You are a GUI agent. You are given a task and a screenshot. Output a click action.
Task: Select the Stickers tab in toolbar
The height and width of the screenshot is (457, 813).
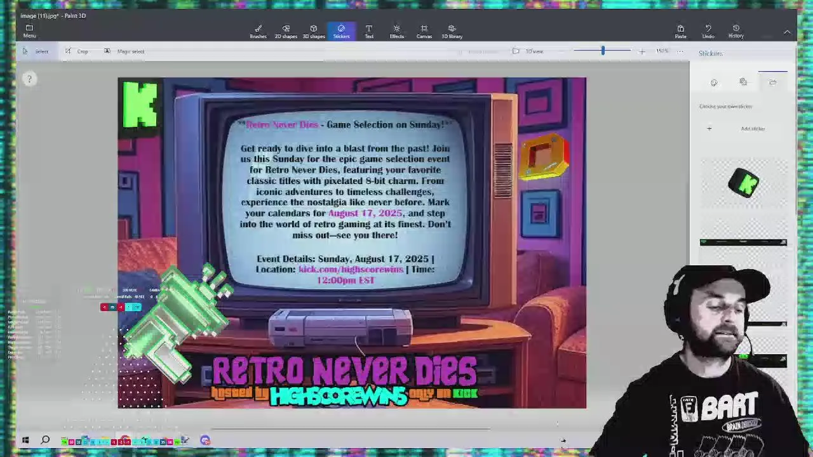click(x=341, y=32)
